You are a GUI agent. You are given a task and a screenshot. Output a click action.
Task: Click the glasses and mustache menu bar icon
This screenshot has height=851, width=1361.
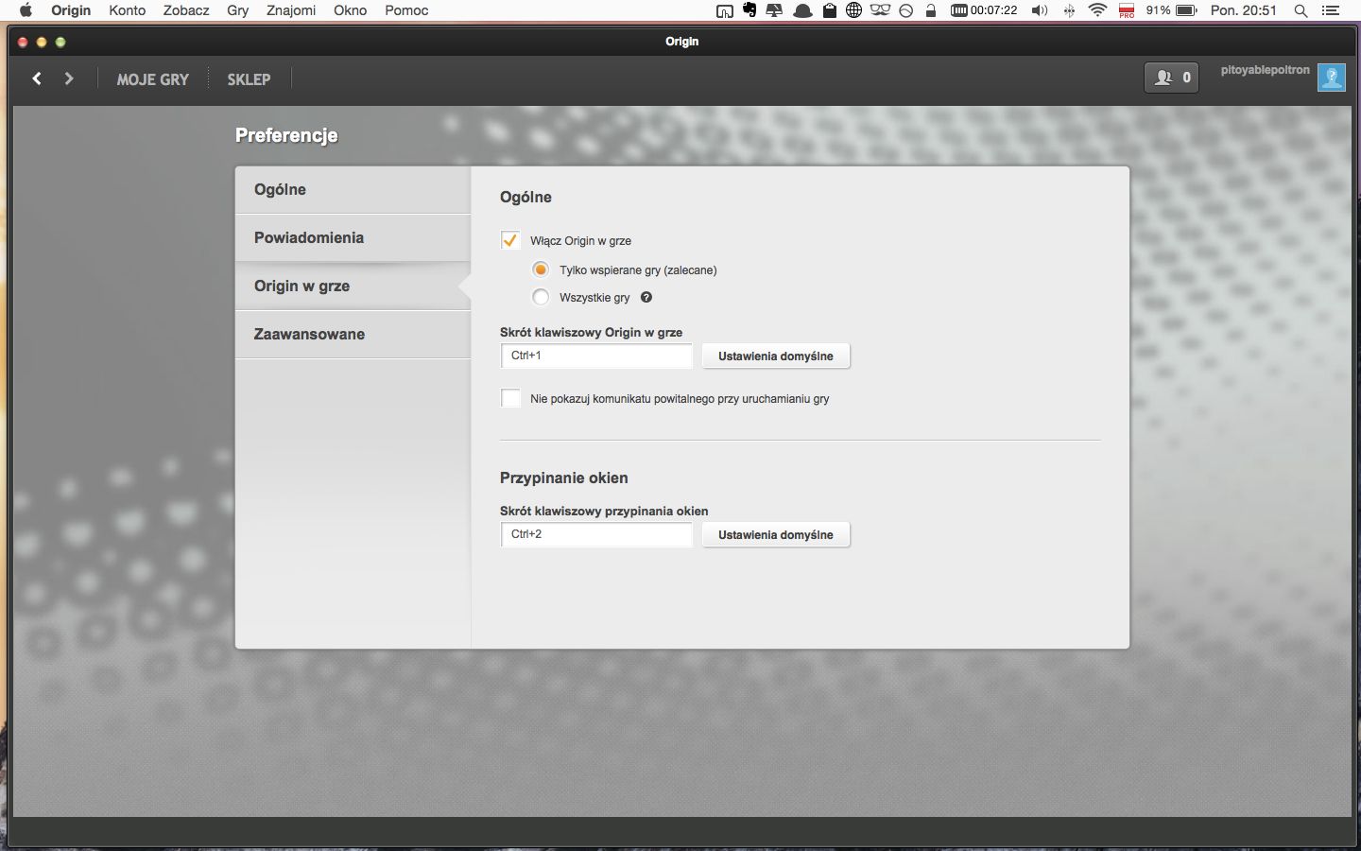880,10
